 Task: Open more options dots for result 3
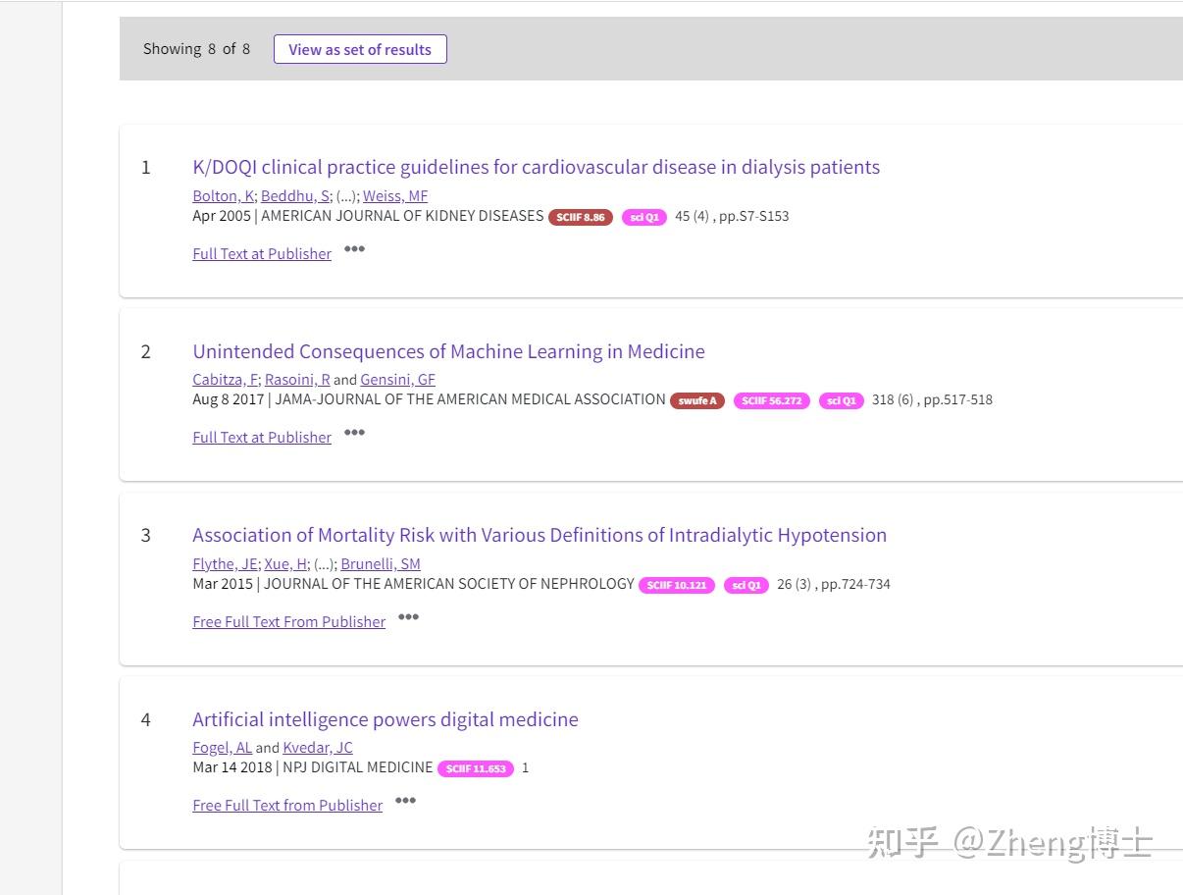click(x=408, y=617)
